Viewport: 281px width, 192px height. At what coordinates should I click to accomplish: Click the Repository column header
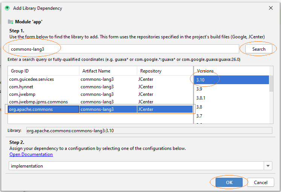(165, 71)
